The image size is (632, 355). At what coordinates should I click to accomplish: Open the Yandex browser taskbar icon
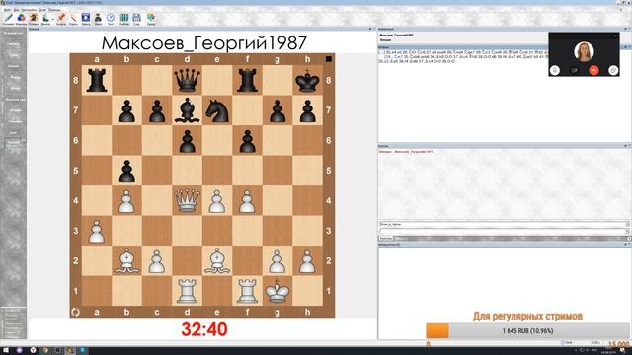[x=33, y=351]
